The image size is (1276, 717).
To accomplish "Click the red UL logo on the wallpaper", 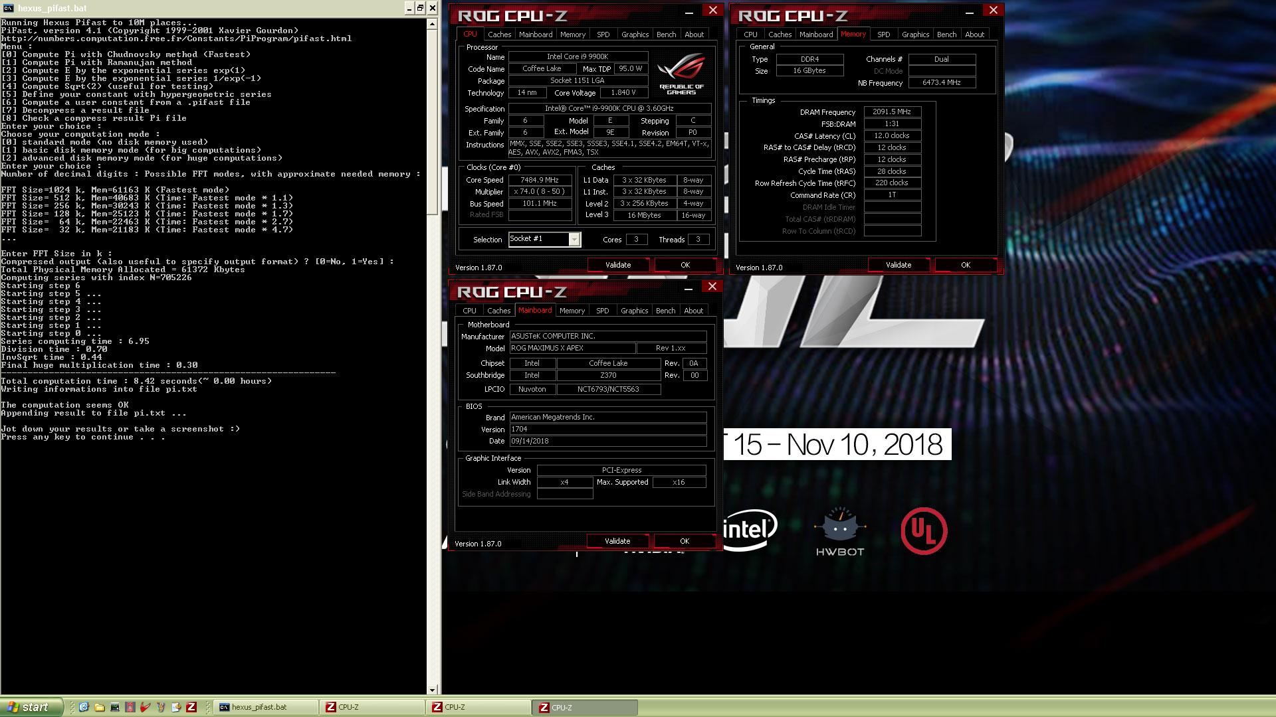I will pyautogui.click(x=924, y=531).
